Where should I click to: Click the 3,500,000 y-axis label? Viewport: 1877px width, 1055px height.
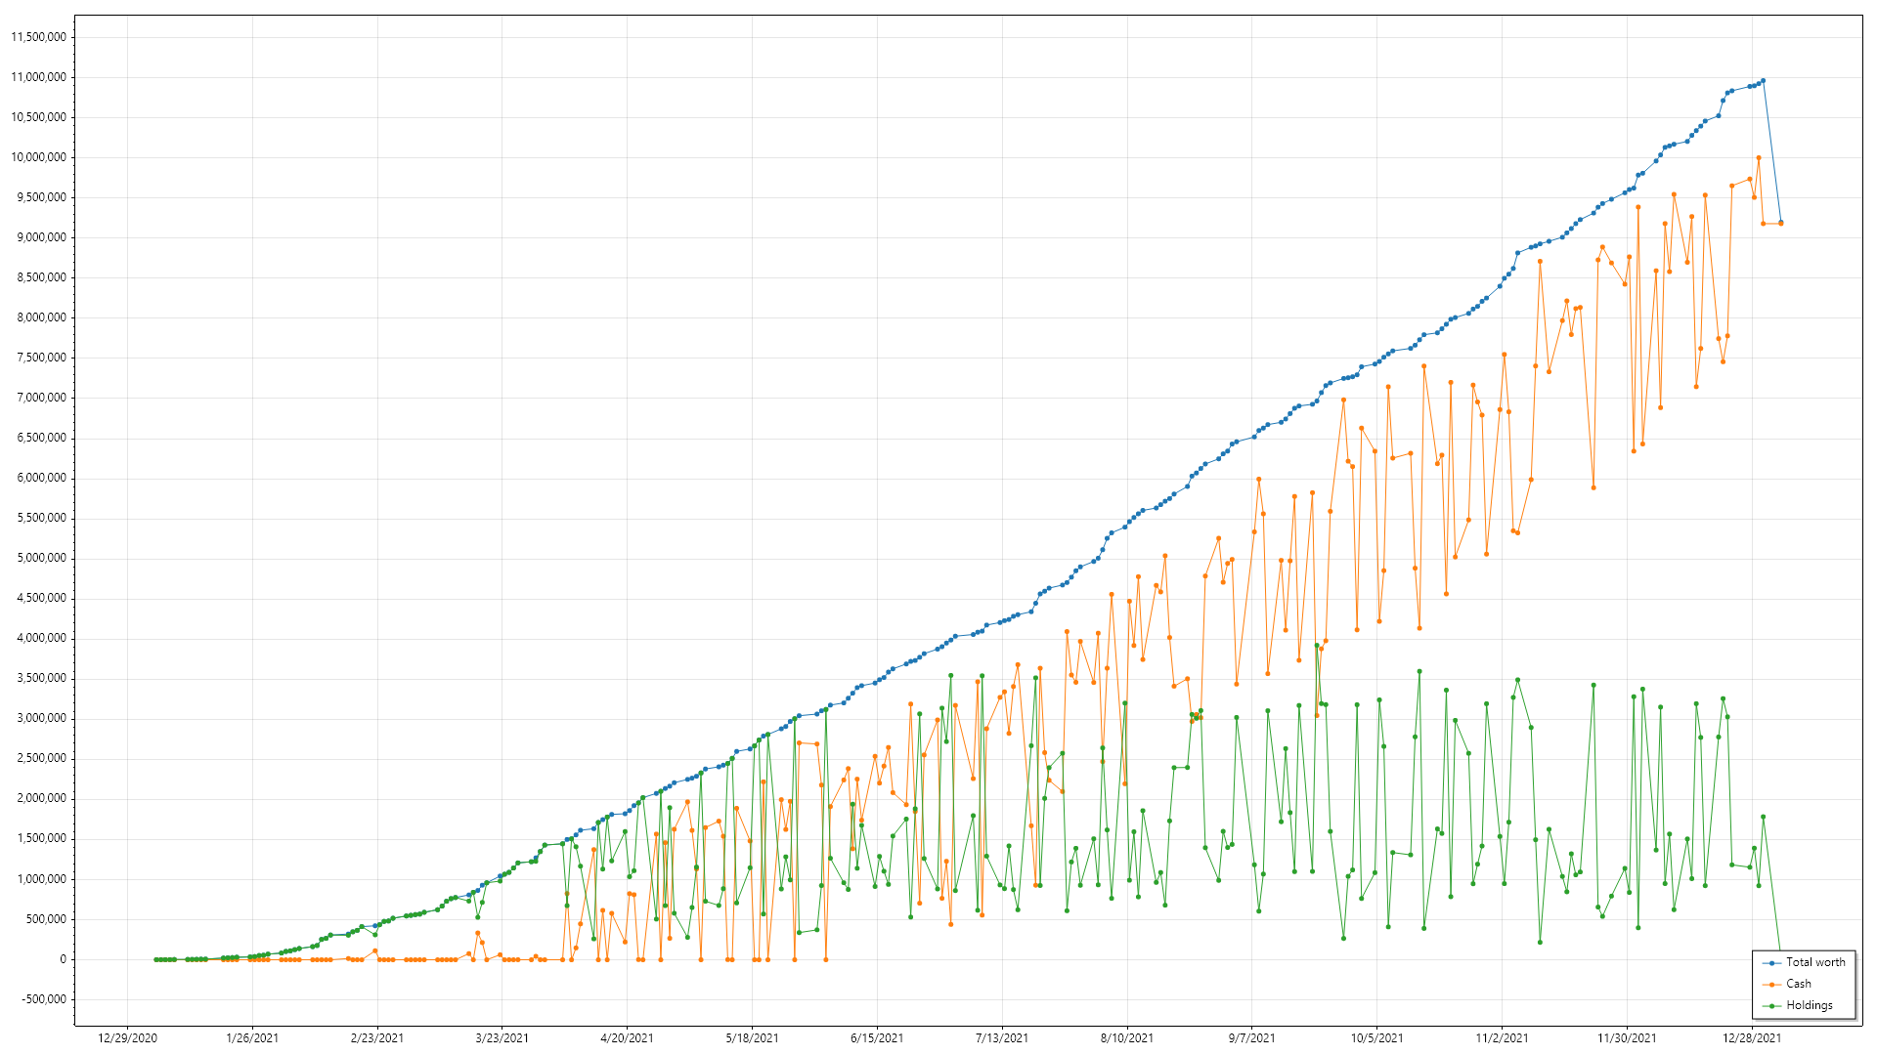pyautogui.click(x=42, y=678)
